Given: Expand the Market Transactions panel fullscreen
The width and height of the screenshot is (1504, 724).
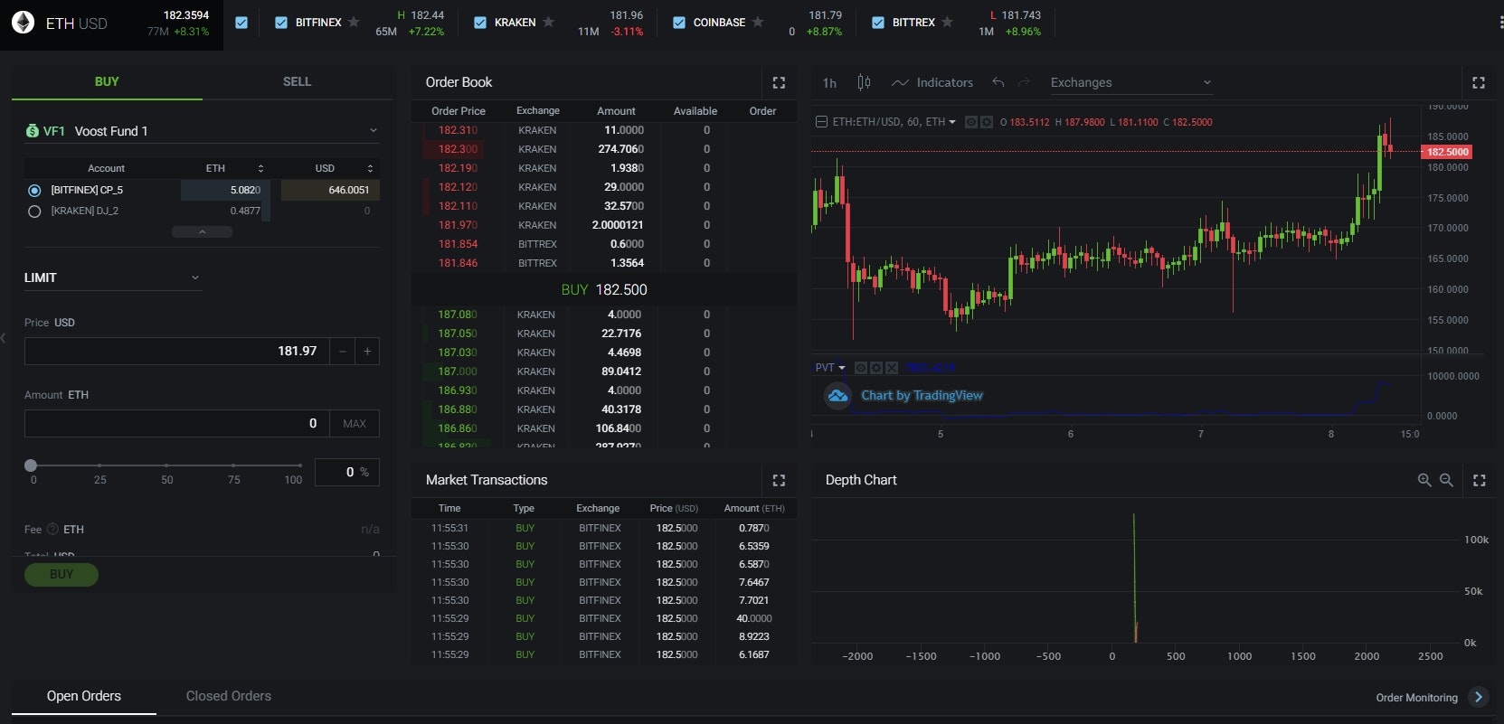Looking at the screenshot, I should tap(779, 480).
